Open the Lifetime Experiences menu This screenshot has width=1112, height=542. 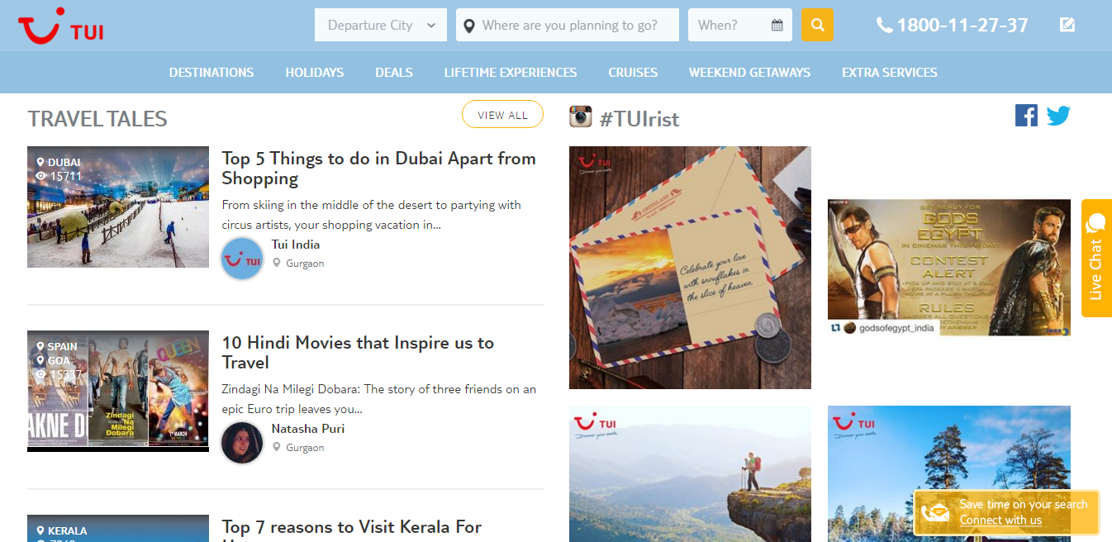pos(511,73)
